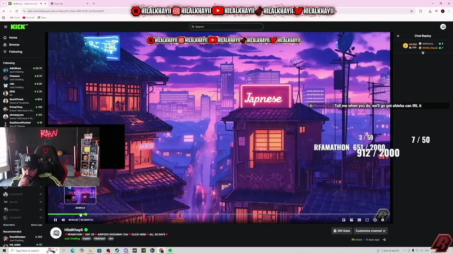
Task: Click the seek preview thumbnail
Action: (x=80, y=195)
